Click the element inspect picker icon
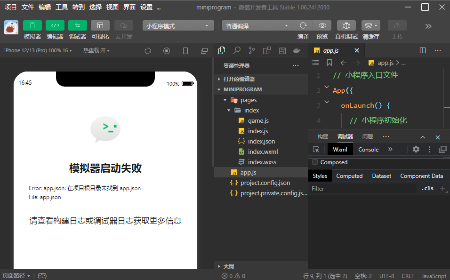Viewport: 450px width, 280px height. (x=316, y=150)
